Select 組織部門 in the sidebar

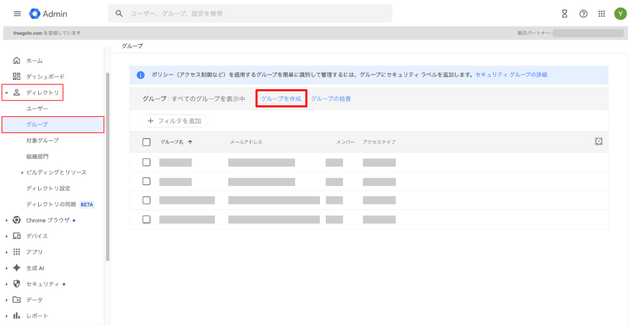38,156
